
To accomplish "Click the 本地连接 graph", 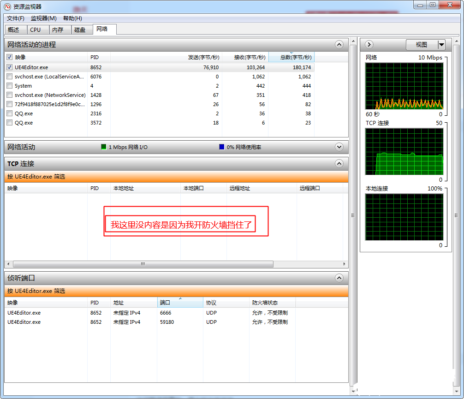I will pyautogui.click(x=404, y=217).
